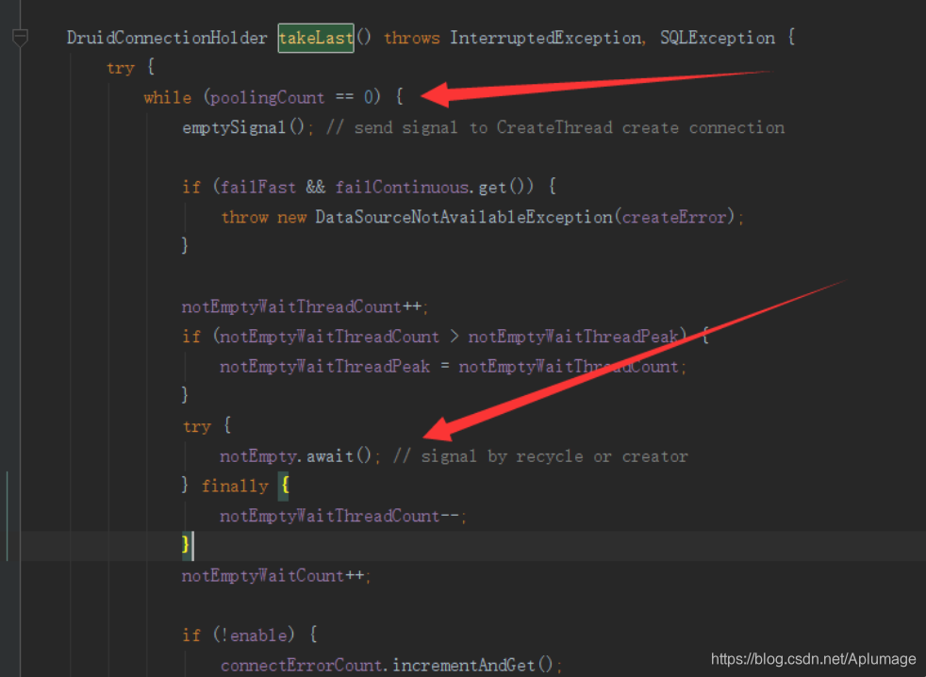This screenshot has width=926, height=677.
Task: Click the 'send signal to CreateThread' comment
Action: tap(555, 127)
